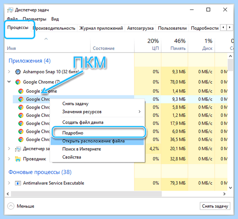The width and height of the screenshot is (238, 219).
Task: Switch to the Процессы tab
Action: pos(18,28)
